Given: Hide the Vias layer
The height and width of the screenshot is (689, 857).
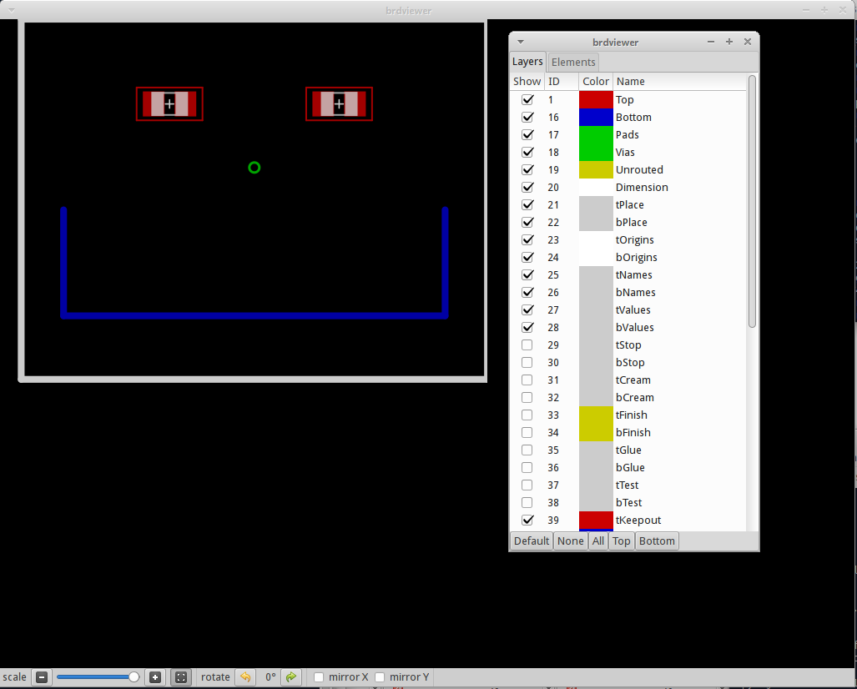Looking at the screenshot, I should [527, 152].
